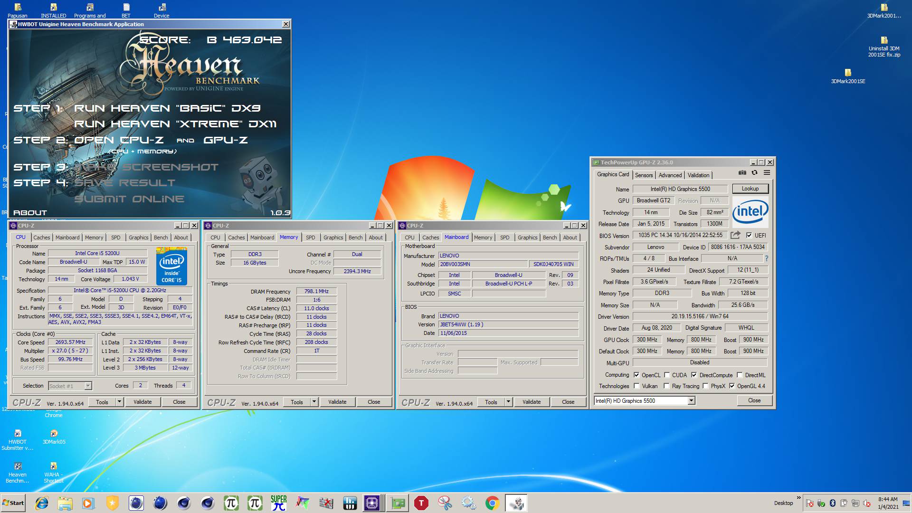Click the Device ID field in GPU-Z
The height and width of the screenshot is (513, 912).
[738, 247]
